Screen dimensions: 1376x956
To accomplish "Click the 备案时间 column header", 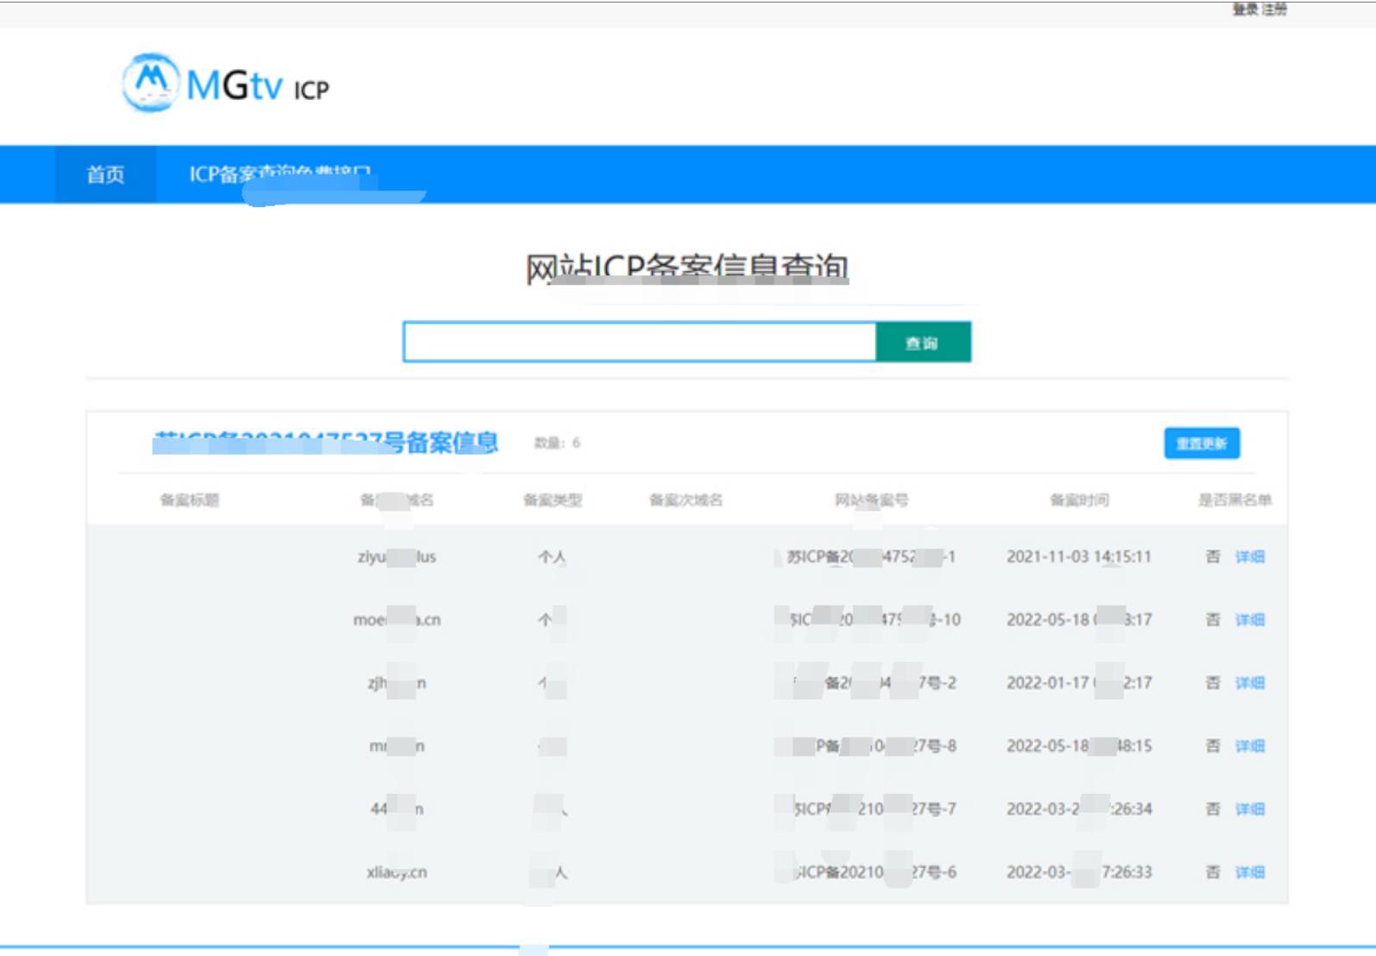I will tap(1079, 500).
